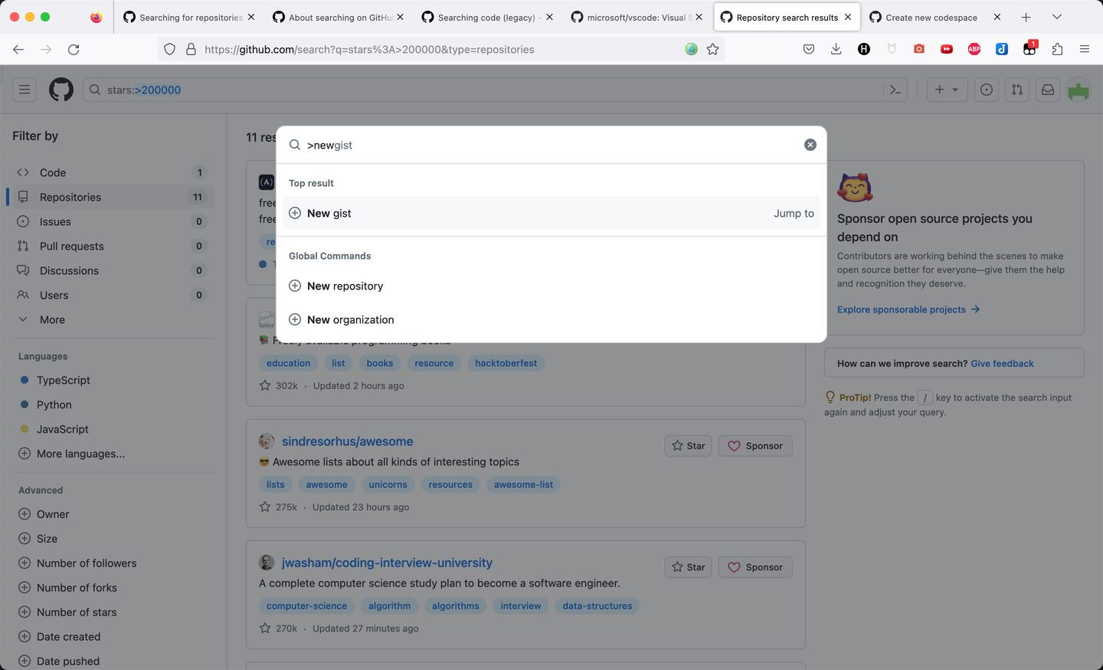
Task: Click browser back arrow
Action: pyautogui.click(x=18, y=49)
